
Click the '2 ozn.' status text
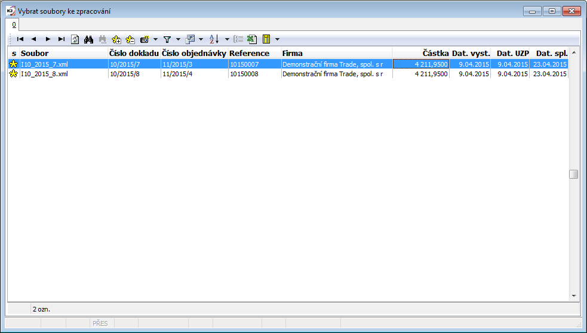[41, 309]
